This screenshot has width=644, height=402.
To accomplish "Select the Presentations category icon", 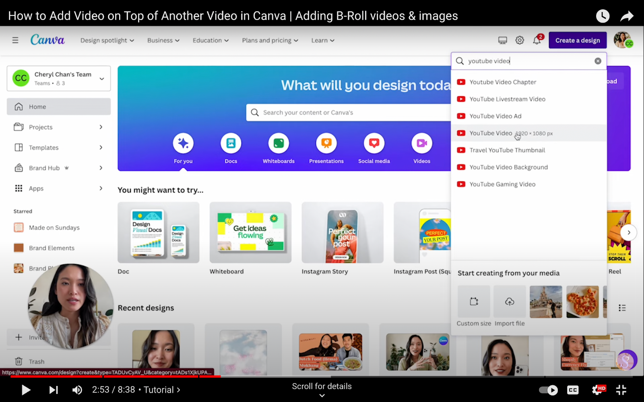I will click(326, 143).
